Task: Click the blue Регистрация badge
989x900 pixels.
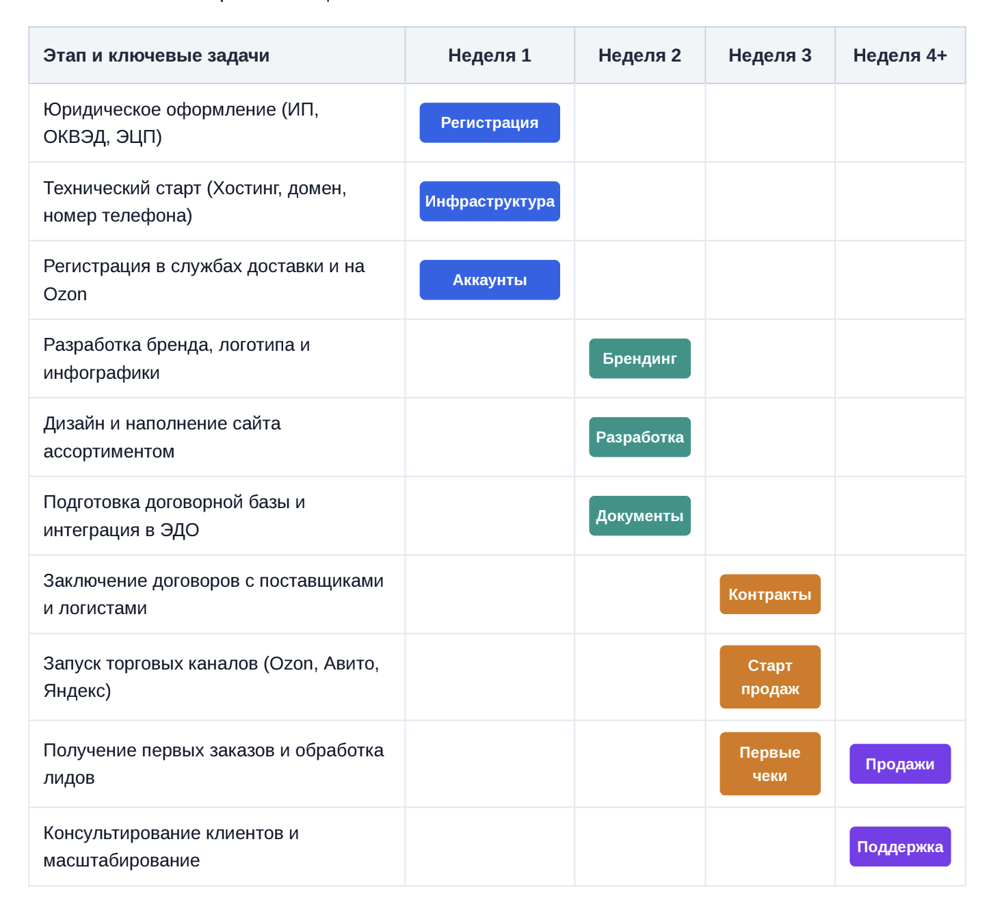Action: [x=490, y=123]
